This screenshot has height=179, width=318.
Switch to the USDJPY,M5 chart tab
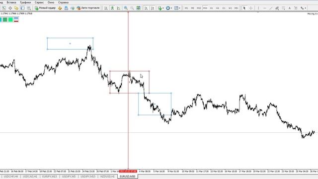tap(69, 177)
